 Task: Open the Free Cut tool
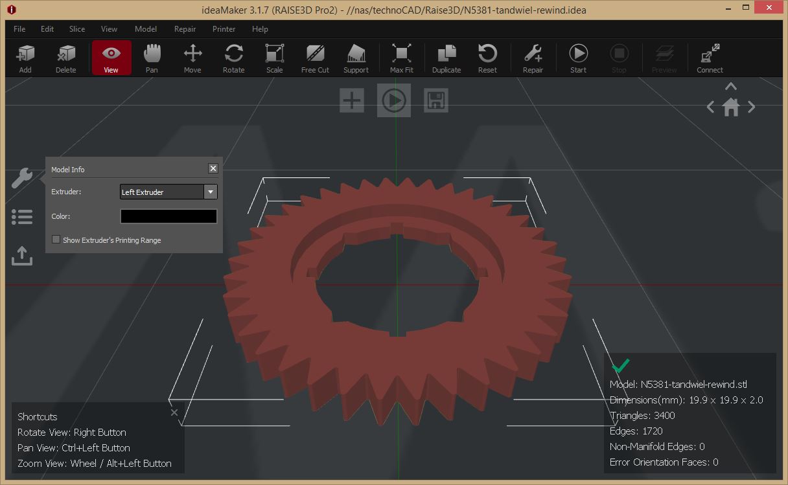coord(315,58)
